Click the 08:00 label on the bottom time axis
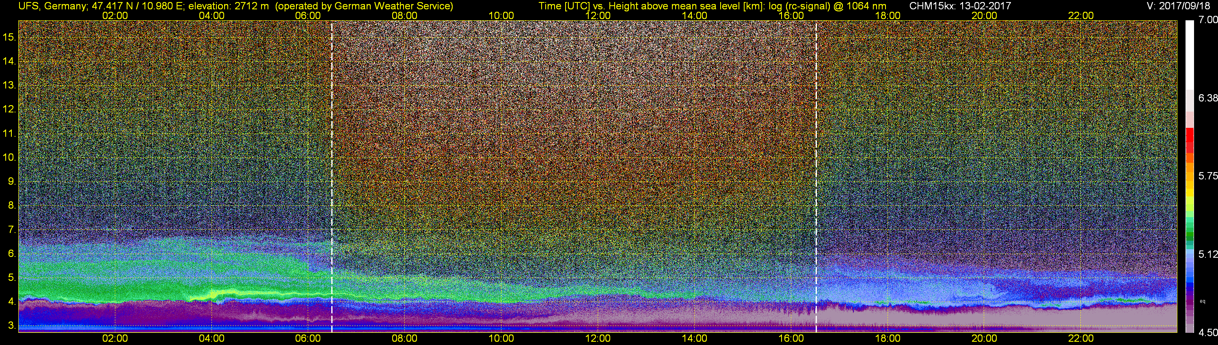 405,339
